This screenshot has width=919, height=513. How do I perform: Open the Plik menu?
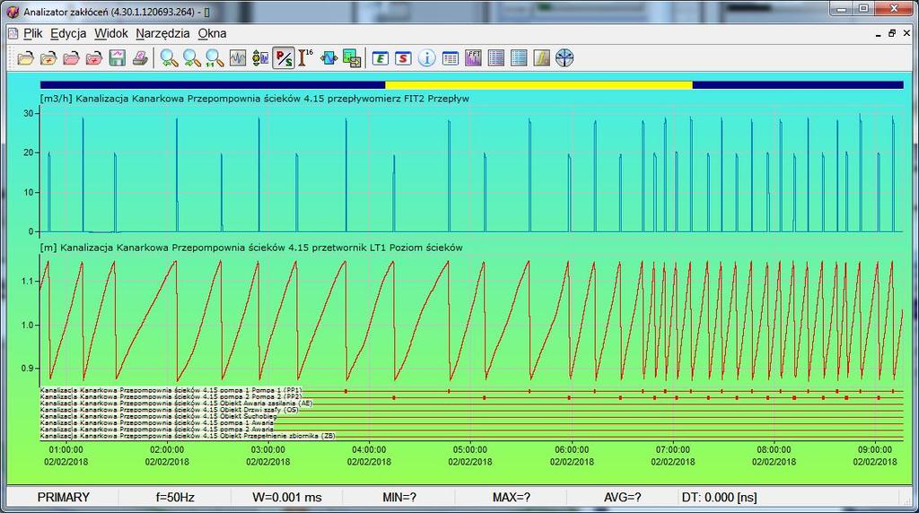point(33,33)
